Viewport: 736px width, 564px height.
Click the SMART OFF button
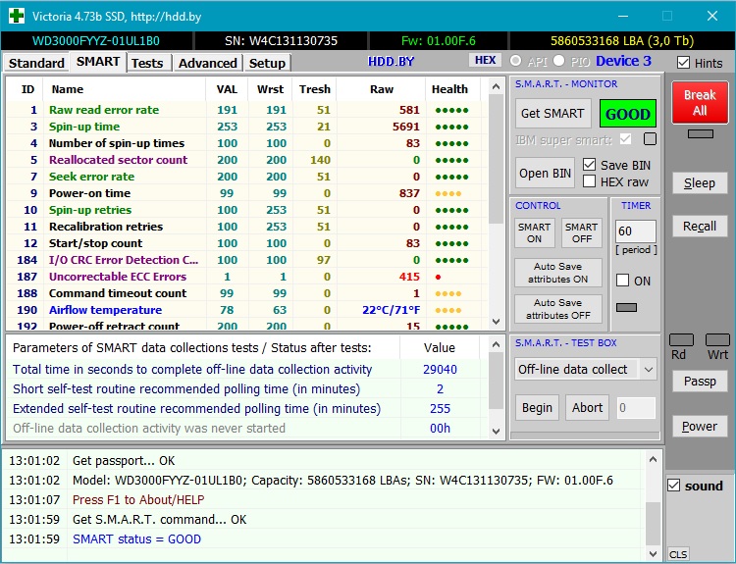click(582, 232)
